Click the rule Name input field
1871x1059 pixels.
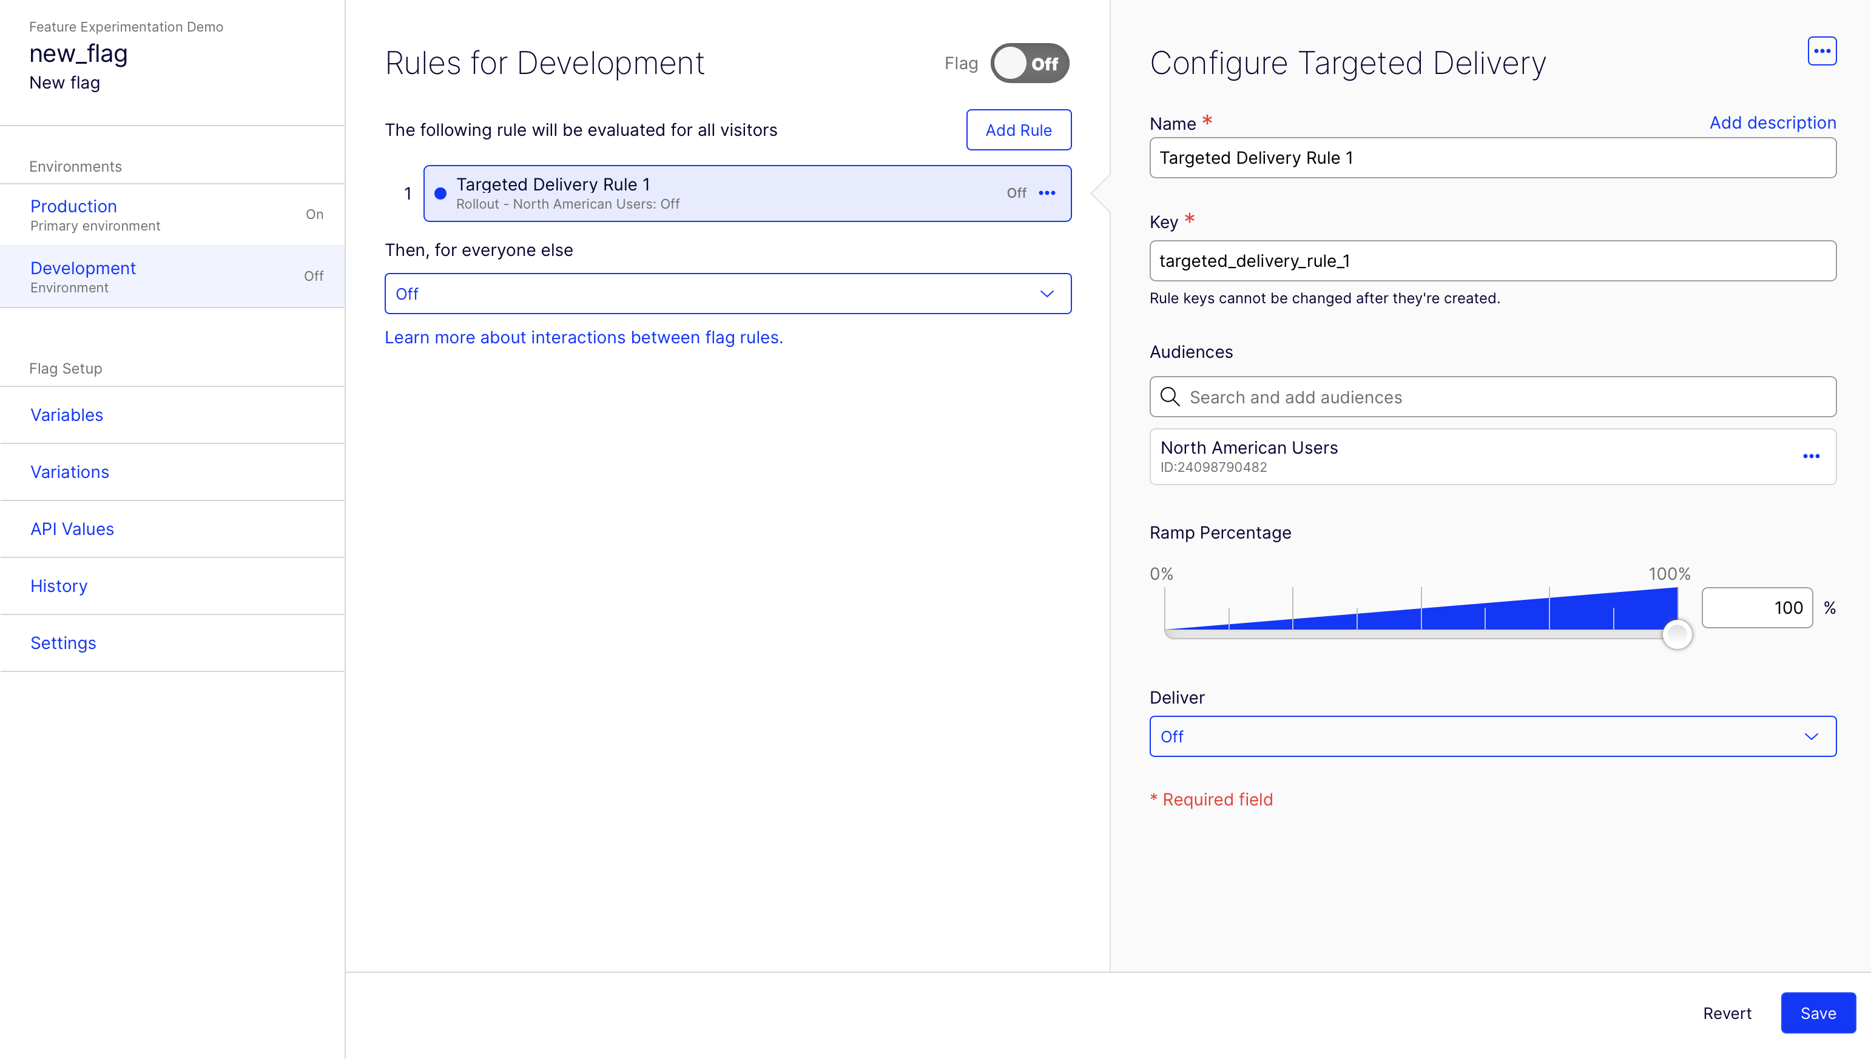pyautogui.click(x=1491, y=158)
